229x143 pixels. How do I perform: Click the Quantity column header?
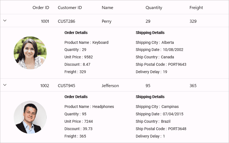[x=154, y=8]
